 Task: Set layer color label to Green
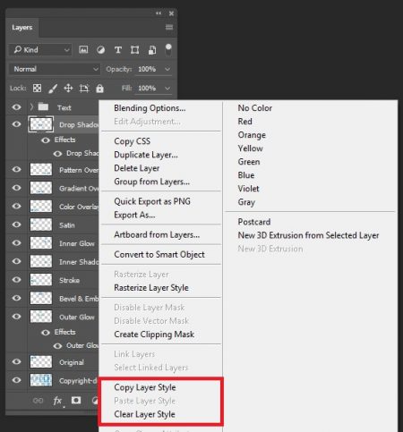click(x=249, y=162)
